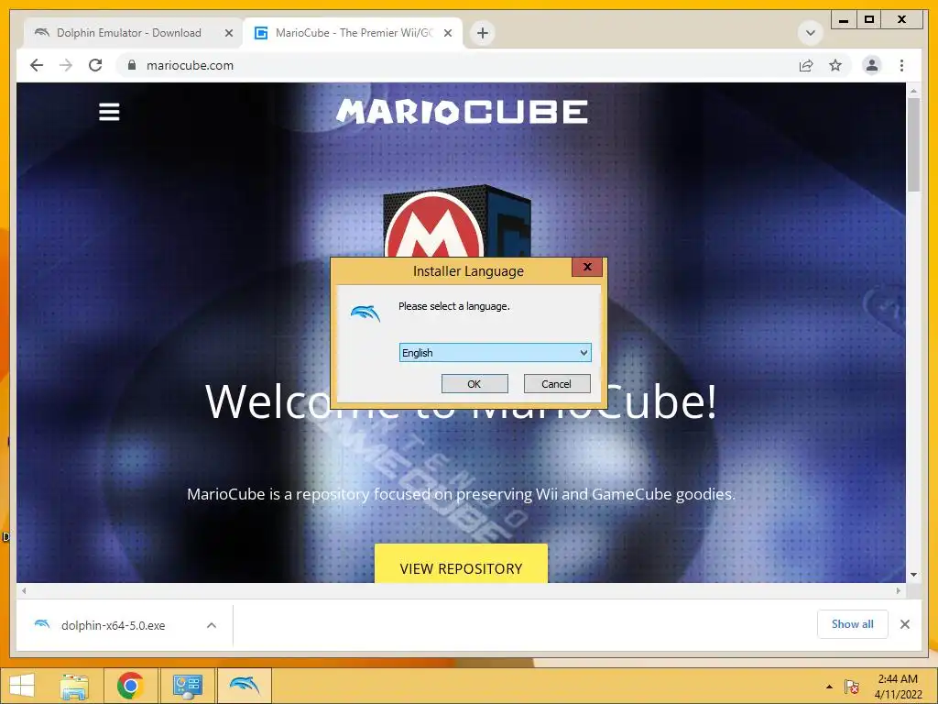This screenshot has height=704, width=938.
Task: Click OK in Installer Language dialog
Action: (474, 384)
